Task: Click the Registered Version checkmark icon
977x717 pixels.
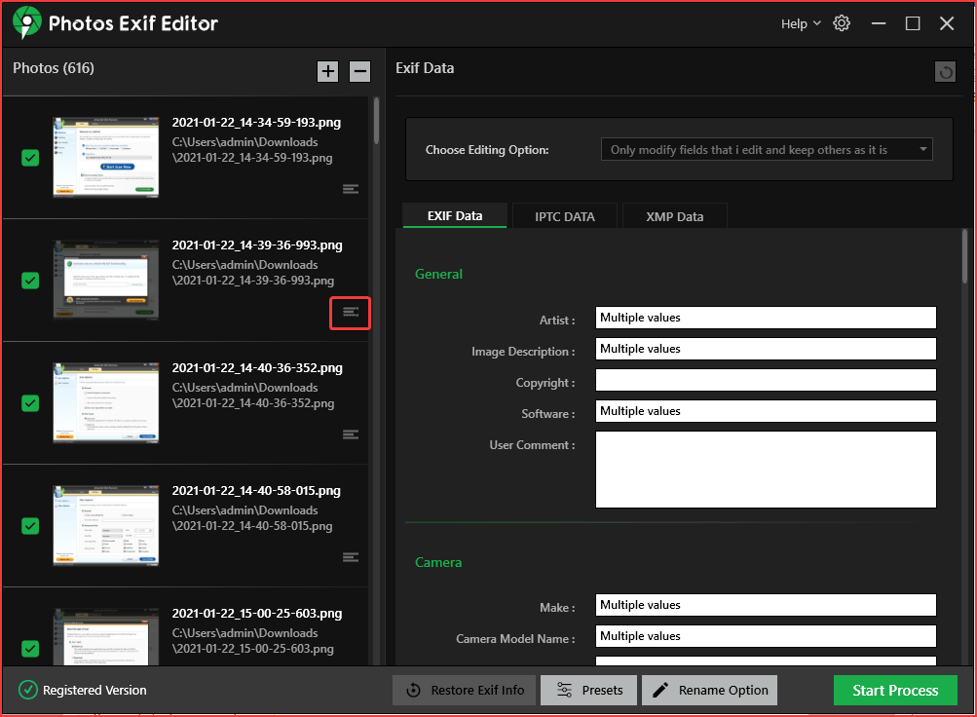Action: [x=27, y=690]
